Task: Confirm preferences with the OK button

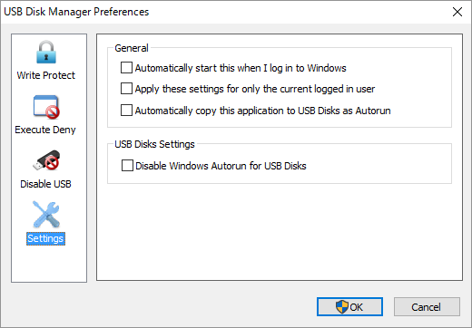Action: (x=349, y=307)
